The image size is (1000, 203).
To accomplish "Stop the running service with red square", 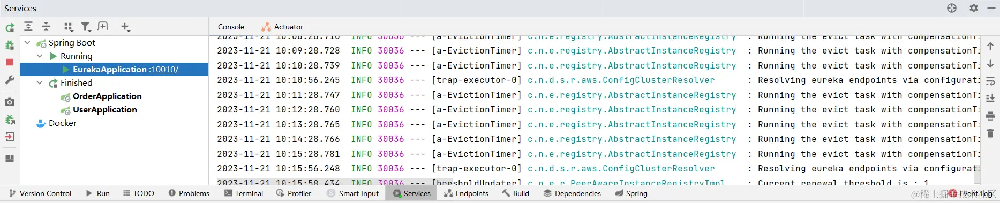I will click(x=10, y=62).
